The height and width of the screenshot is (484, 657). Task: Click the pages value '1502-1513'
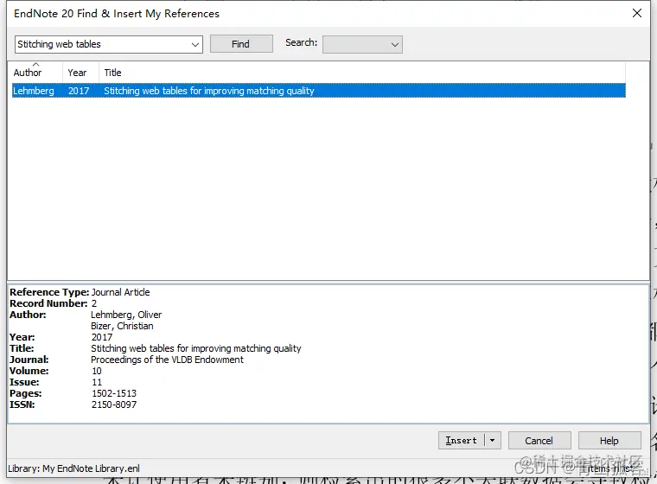pyautogui.click(x=114, y=393)
